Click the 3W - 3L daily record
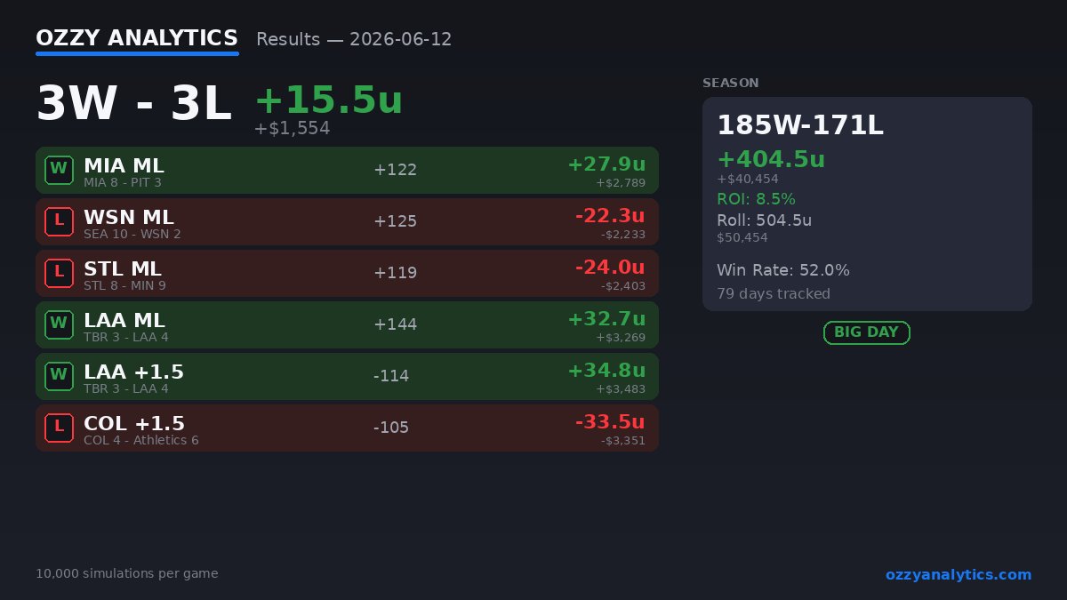1067x600 pixels. (x=133, y=104)
